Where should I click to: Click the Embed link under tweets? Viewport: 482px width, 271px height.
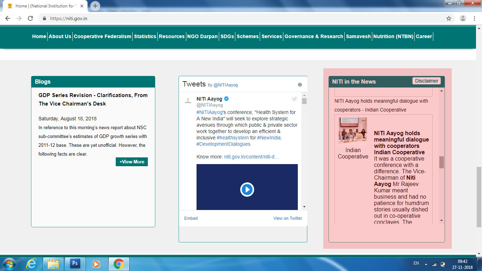pos(191,218)
